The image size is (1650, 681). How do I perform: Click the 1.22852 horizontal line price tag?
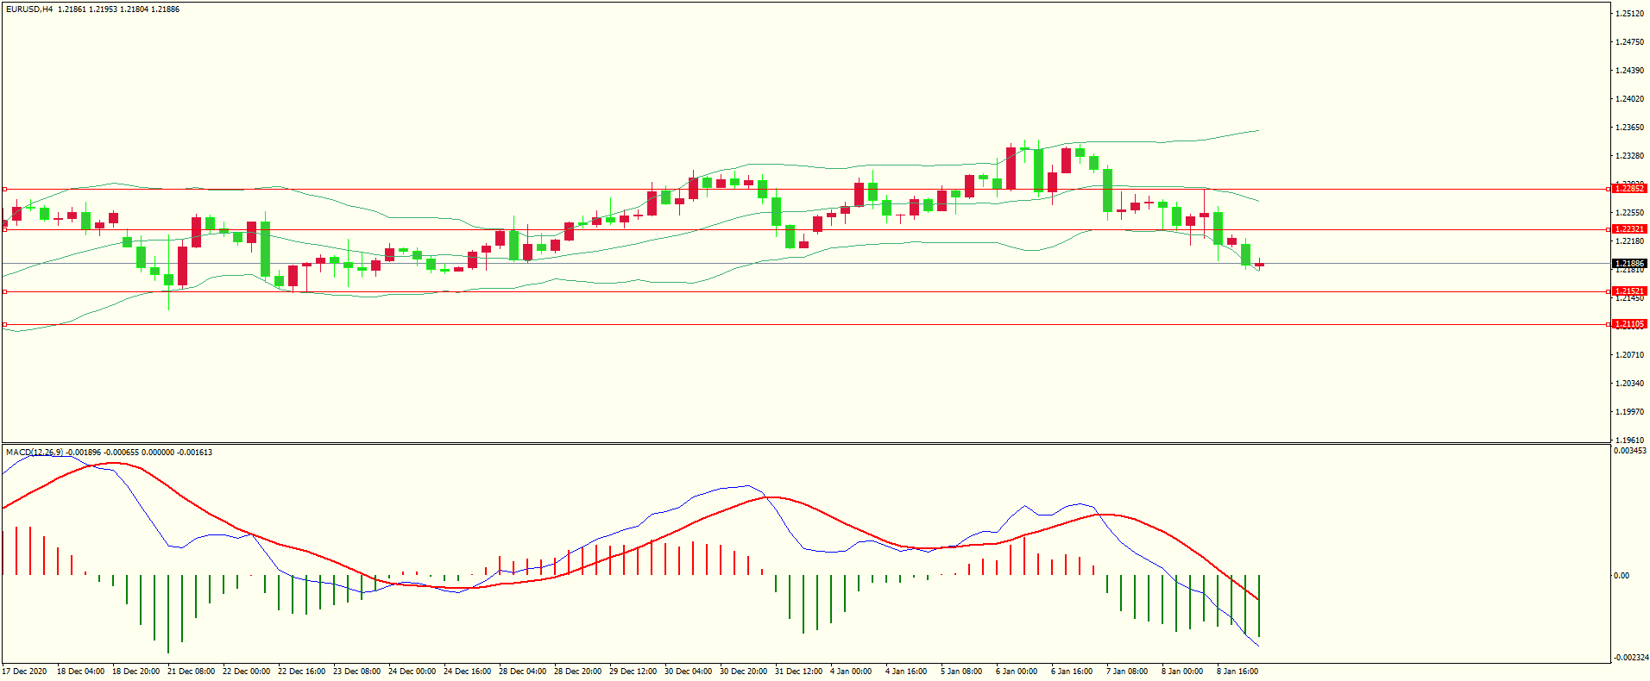(1629, 188)
